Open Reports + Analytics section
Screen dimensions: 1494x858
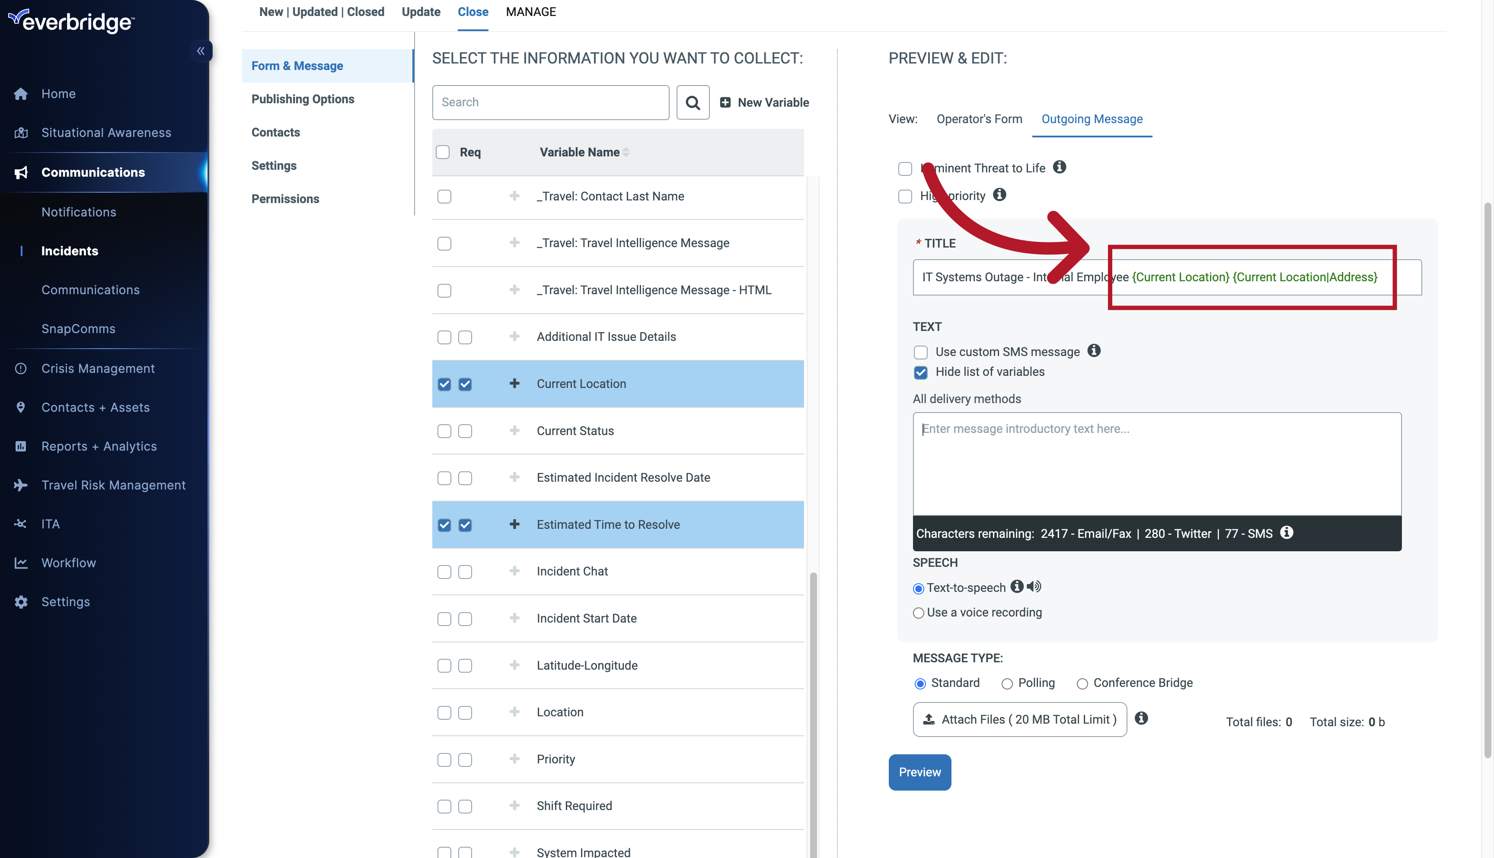coord(99,446)
